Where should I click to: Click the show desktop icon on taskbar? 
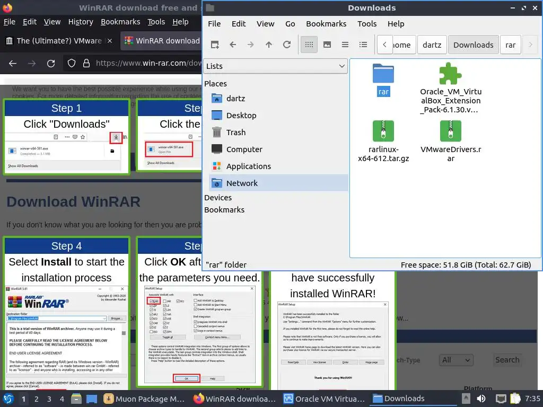92,399
